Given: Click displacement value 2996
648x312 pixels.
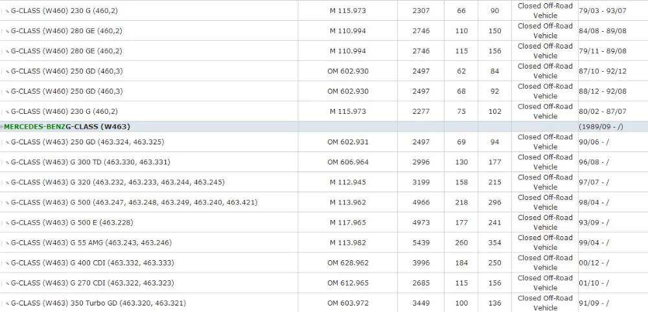Looking at the screenshot, I should pos(421,162).
